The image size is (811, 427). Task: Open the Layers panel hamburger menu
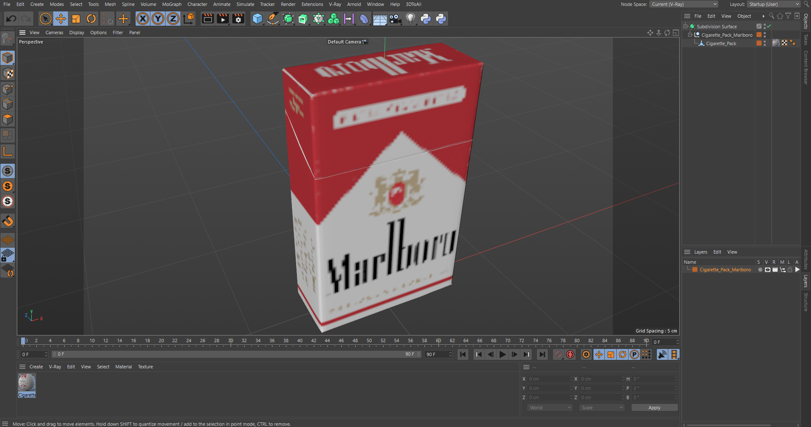687,252
